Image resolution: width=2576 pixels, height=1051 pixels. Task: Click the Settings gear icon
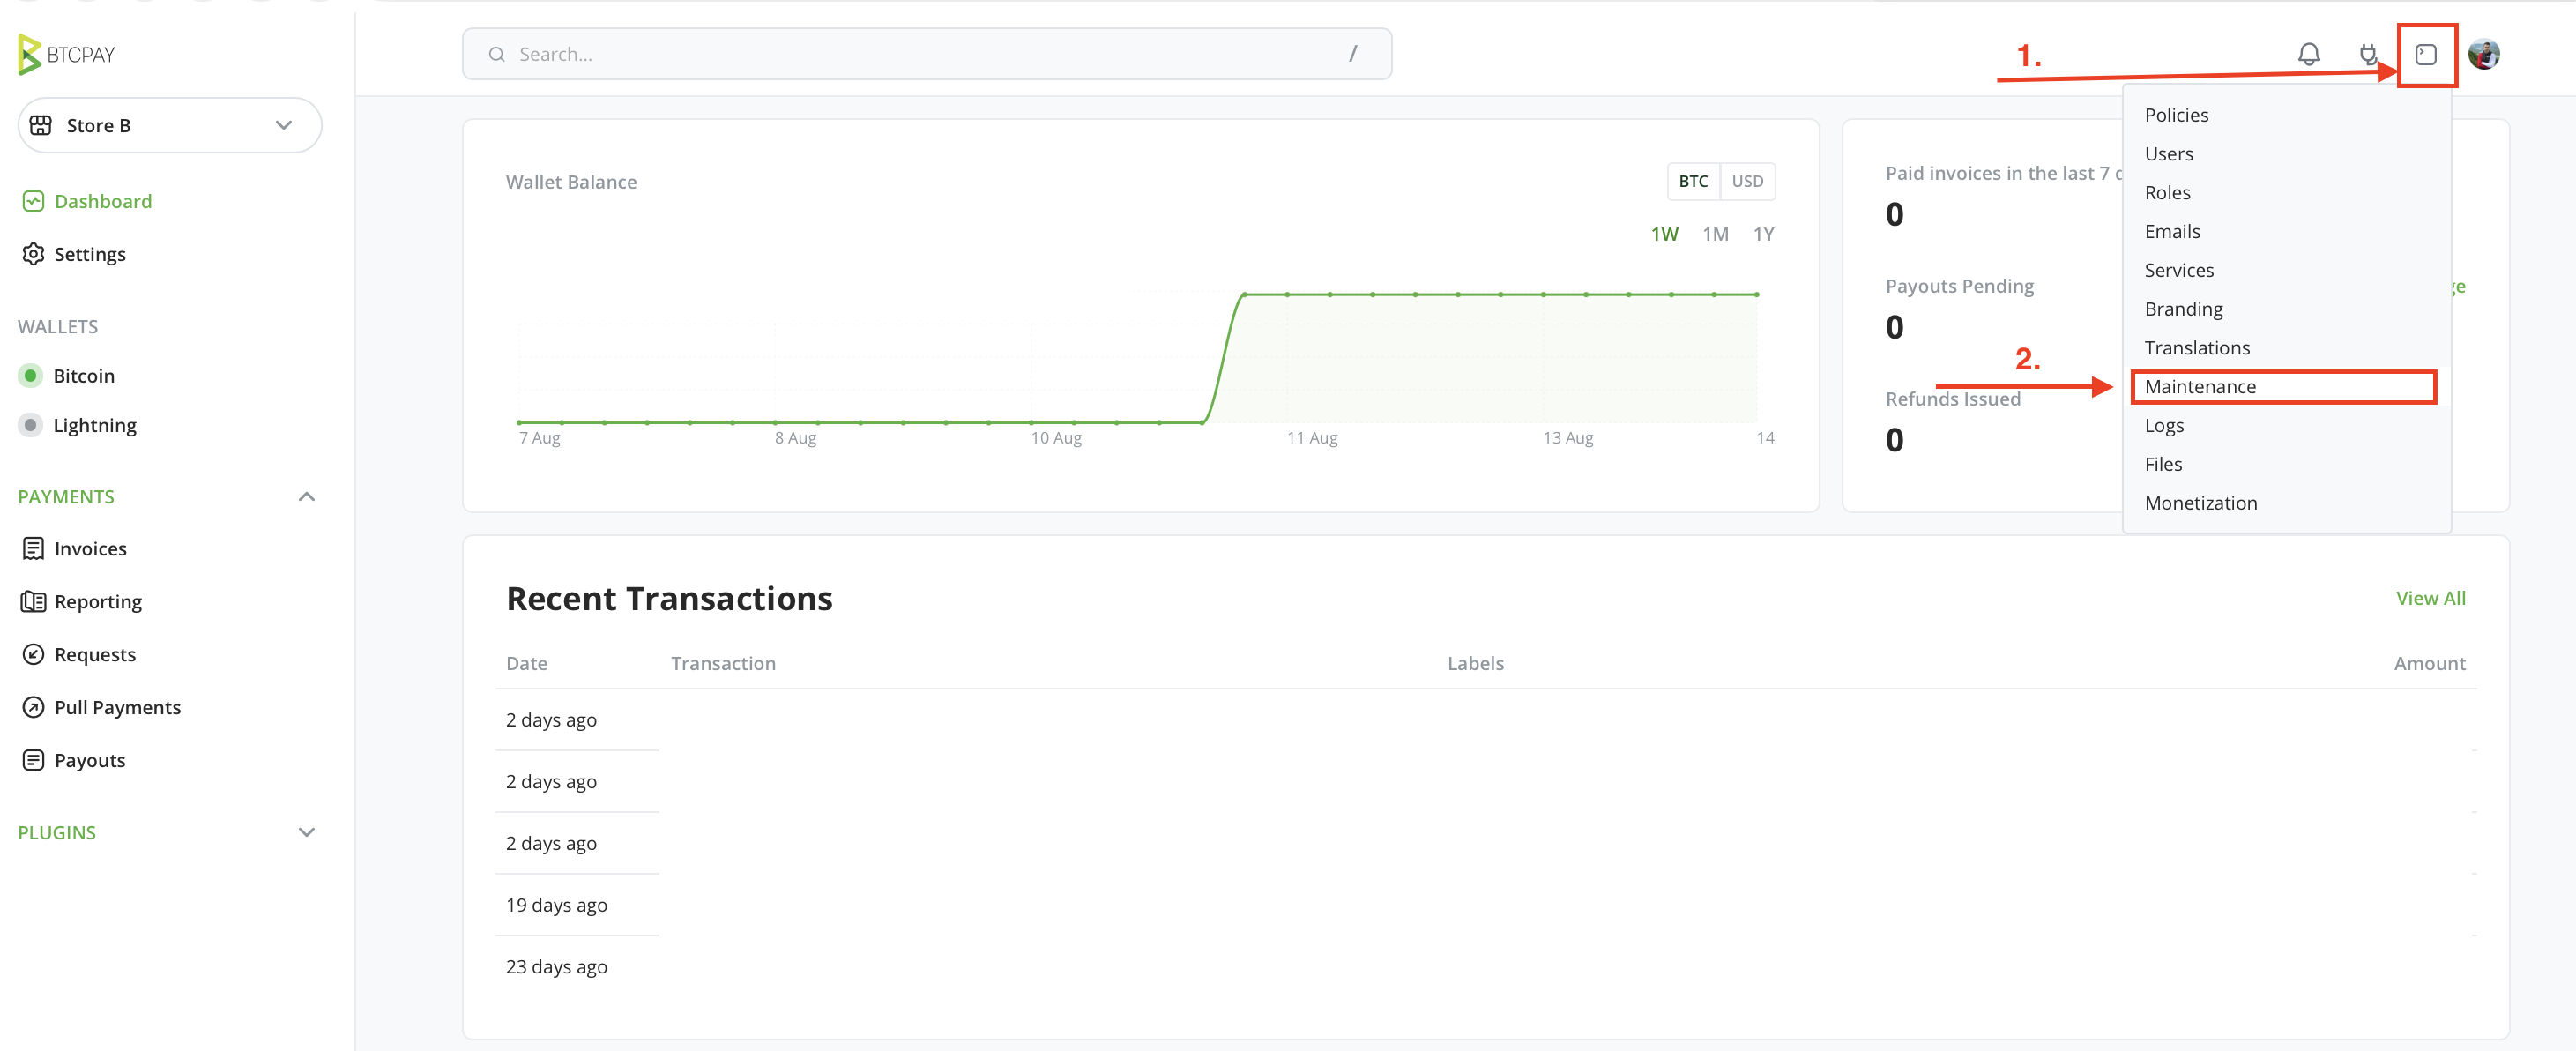33,254
